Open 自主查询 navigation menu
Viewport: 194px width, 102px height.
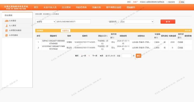click(x=66, y=7)
